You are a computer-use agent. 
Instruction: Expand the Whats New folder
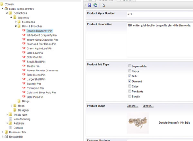click(7, 114)
